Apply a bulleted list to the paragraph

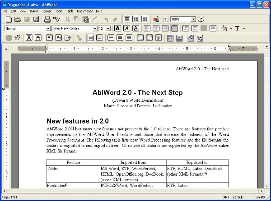pyautogui.click(x=195, y=28)
